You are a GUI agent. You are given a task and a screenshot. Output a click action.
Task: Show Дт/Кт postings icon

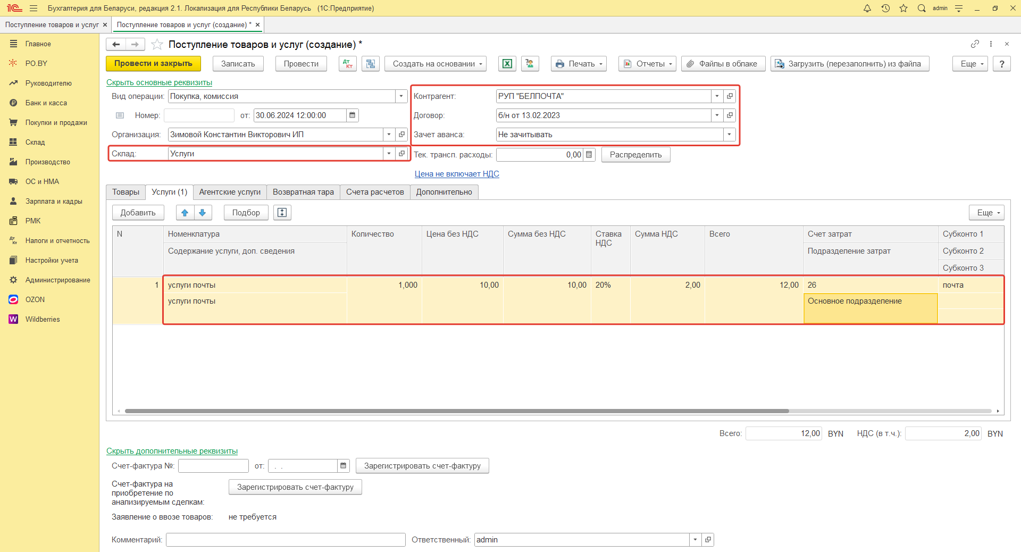point(348,64)
